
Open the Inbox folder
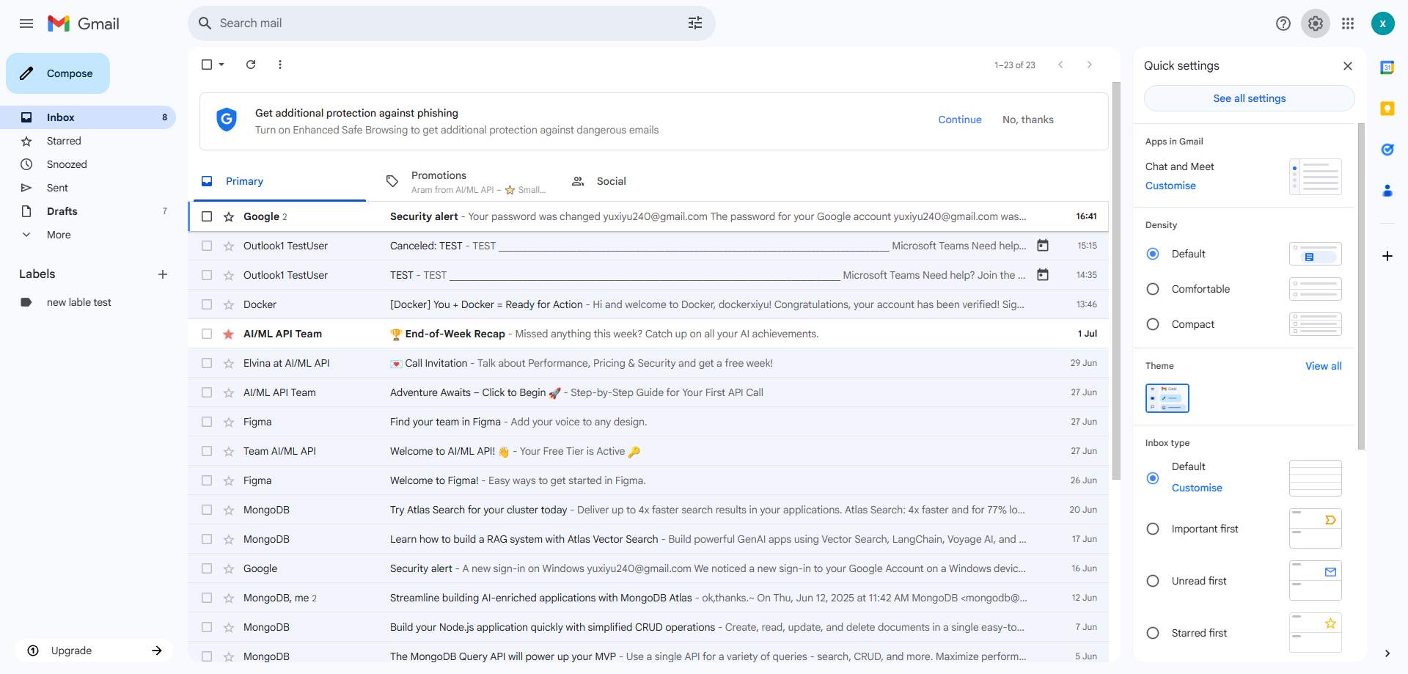point(88,117)
